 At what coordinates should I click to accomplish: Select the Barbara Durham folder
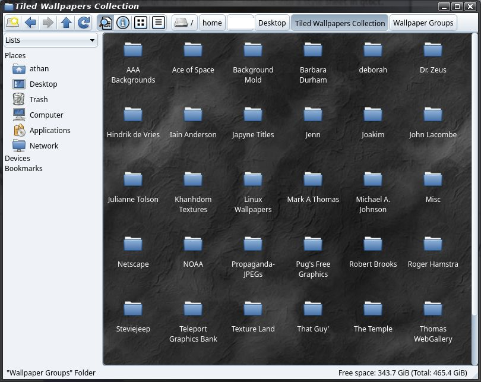313,62
